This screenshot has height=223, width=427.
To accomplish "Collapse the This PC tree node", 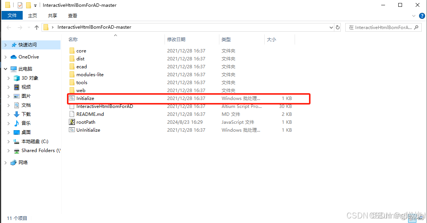I will (5, 69).
